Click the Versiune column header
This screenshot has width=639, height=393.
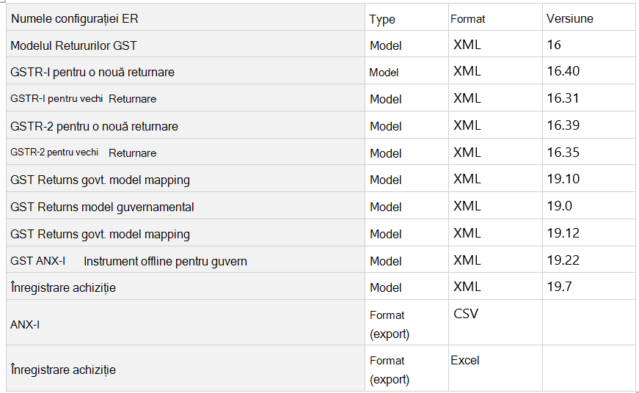pos(570,18)
